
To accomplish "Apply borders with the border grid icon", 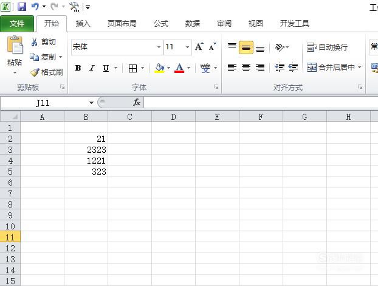I will click(132, 68).
